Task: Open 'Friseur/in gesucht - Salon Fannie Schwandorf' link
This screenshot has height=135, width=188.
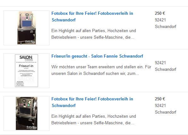Action: 97,56
